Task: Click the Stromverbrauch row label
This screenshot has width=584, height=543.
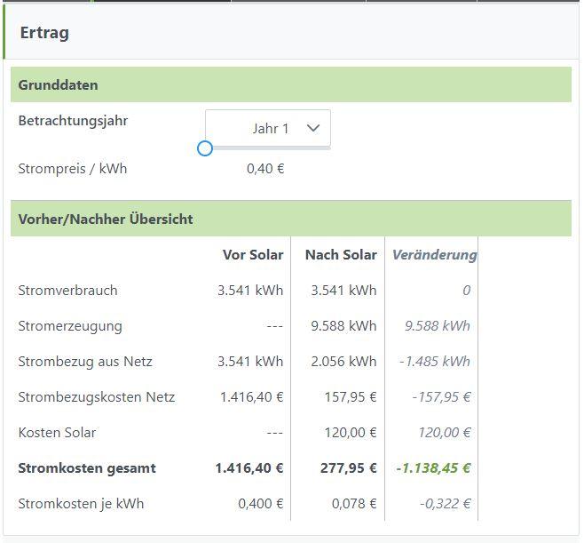Action: click(x=67, y=290)
